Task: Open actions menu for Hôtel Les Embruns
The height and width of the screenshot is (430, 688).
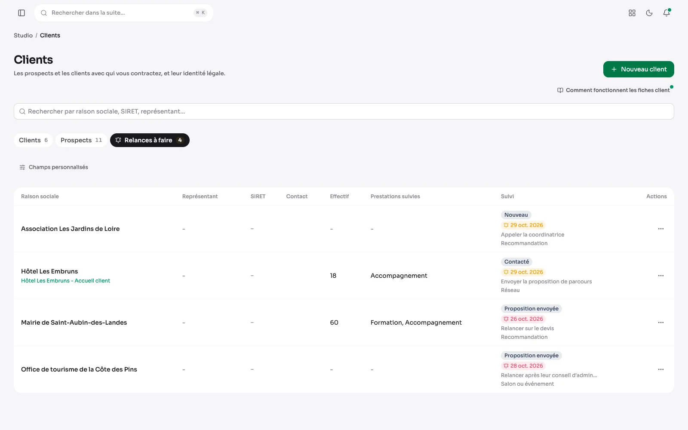Action: (x=661, y=276)
